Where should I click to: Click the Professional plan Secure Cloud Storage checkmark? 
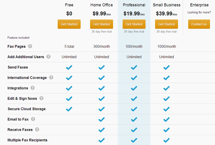tap(134, 109)
